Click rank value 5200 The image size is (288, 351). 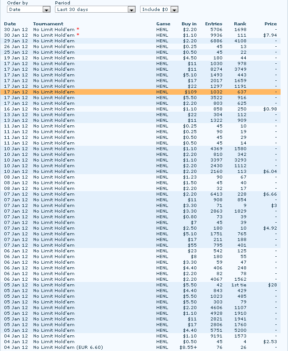click(240, 330)
